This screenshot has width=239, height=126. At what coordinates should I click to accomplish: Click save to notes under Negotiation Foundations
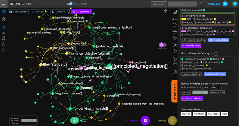[x=193, y=40]
